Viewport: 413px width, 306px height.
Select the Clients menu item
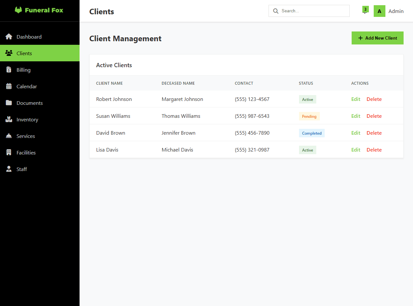(x=24, y=53)
